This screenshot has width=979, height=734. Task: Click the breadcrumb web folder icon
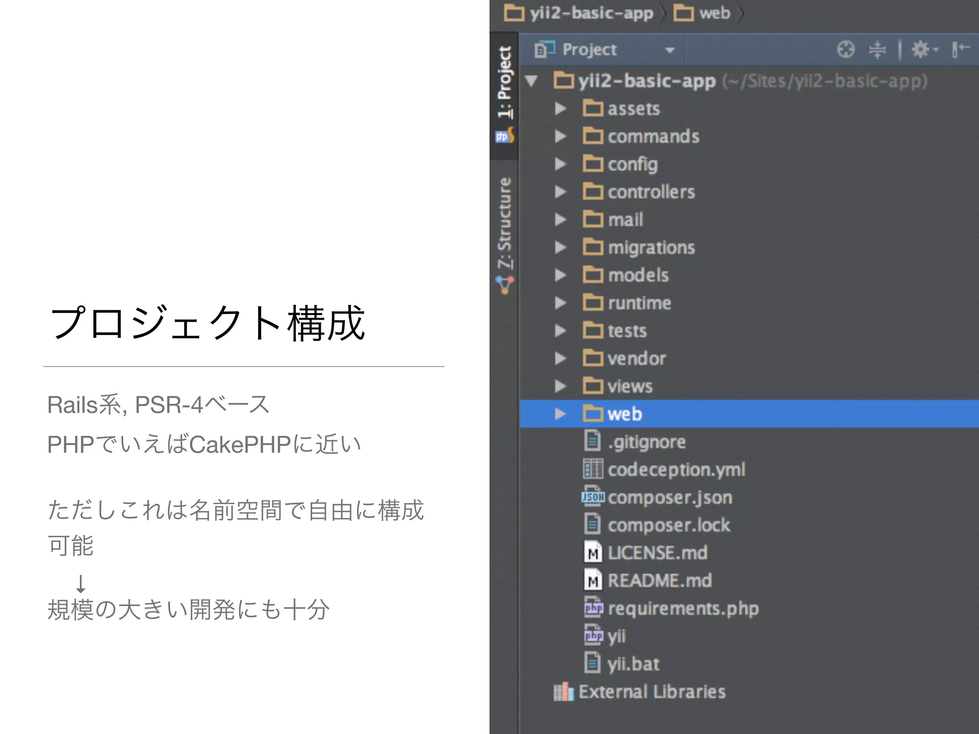684,12
